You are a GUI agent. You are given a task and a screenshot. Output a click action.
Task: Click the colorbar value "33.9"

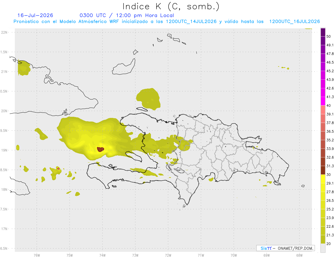[330, 149]
